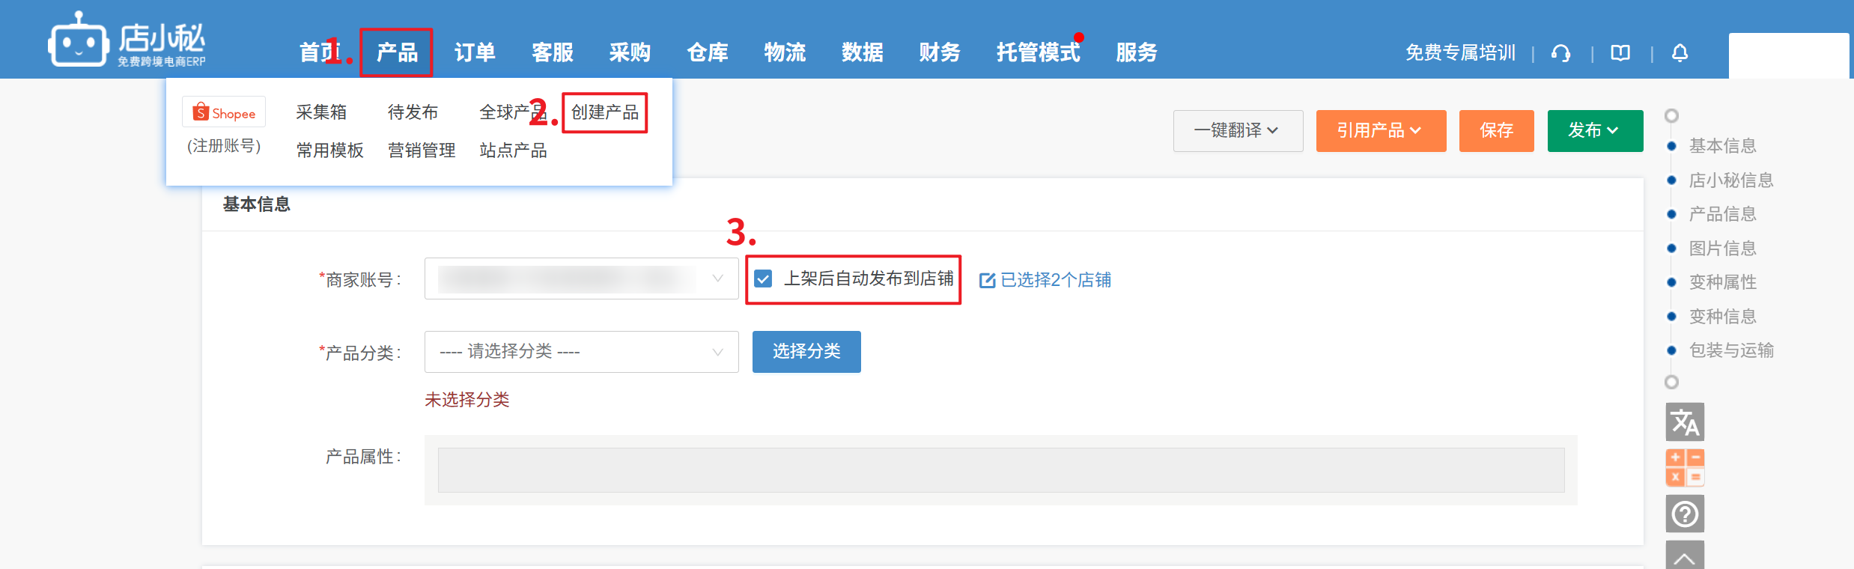Expand the green 发布 dropdown button
Screen dimensions: 1854x569
[1595, 131]
